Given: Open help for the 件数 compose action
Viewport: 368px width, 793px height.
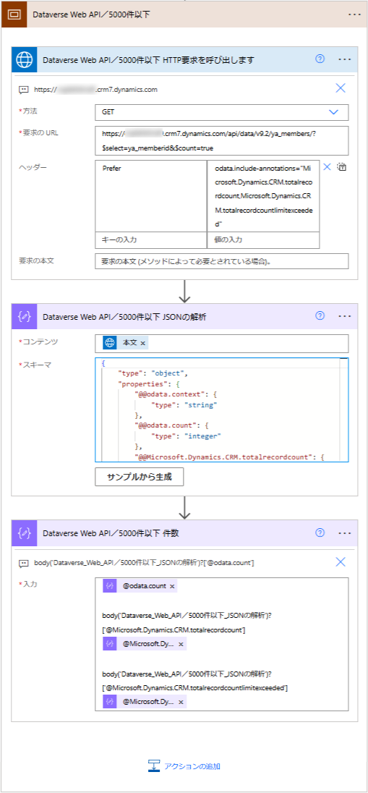Looking at the screenshot, I should point(320,533).
